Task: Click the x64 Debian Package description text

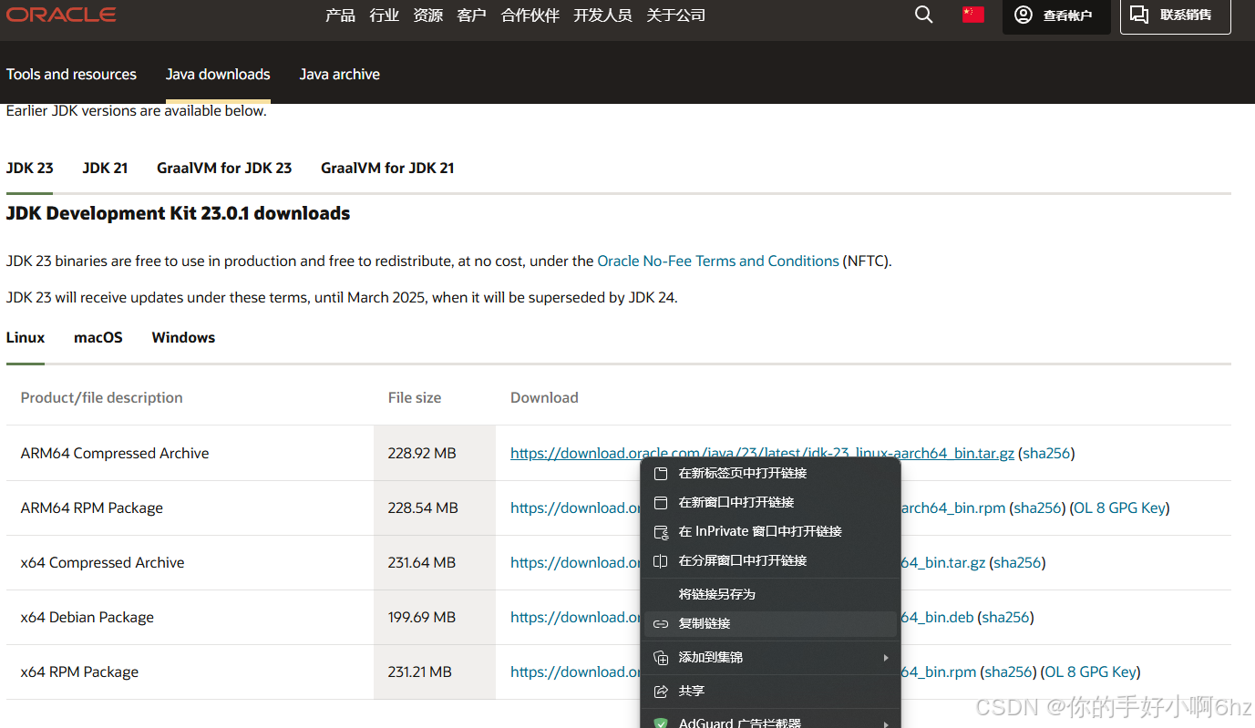Action: point(87,617)
